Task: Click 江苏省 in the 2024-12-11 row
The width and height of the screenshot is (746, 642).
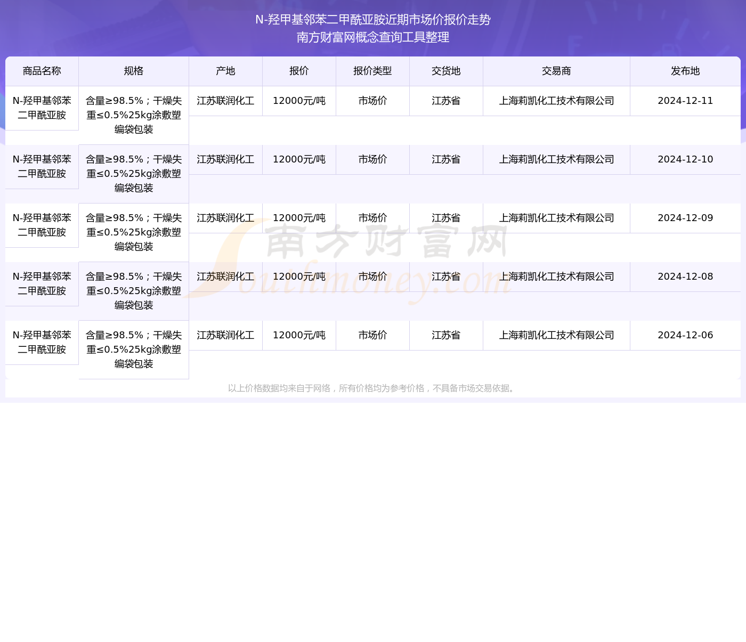Action: click(446, 101)
